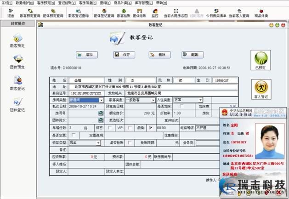289x199 pixels.
Task: Toggle the 是否加床 checkbox
Action: tap(181, 106)
